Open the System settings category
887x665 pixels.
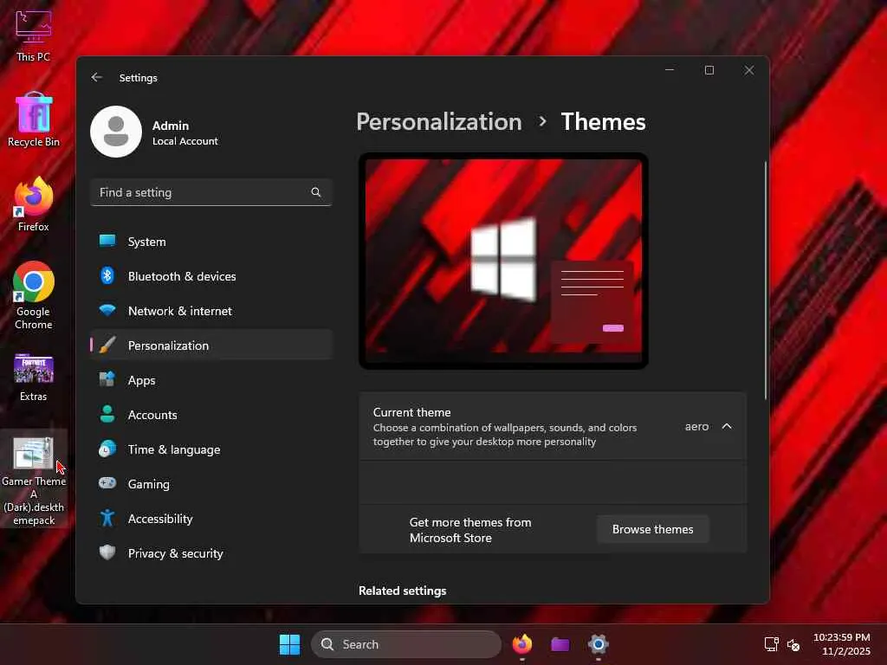[211, 242]
